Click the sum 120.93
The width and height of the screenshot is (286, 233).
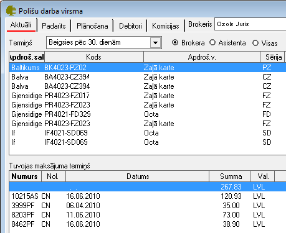(x=231, y=196)
